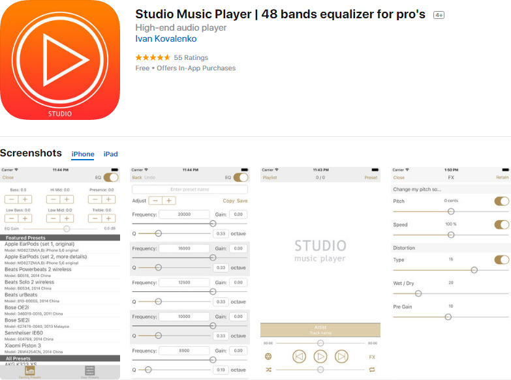511x380 pixels.
Task: Click the Factory Presets tab icon
Action: [30, 371]
